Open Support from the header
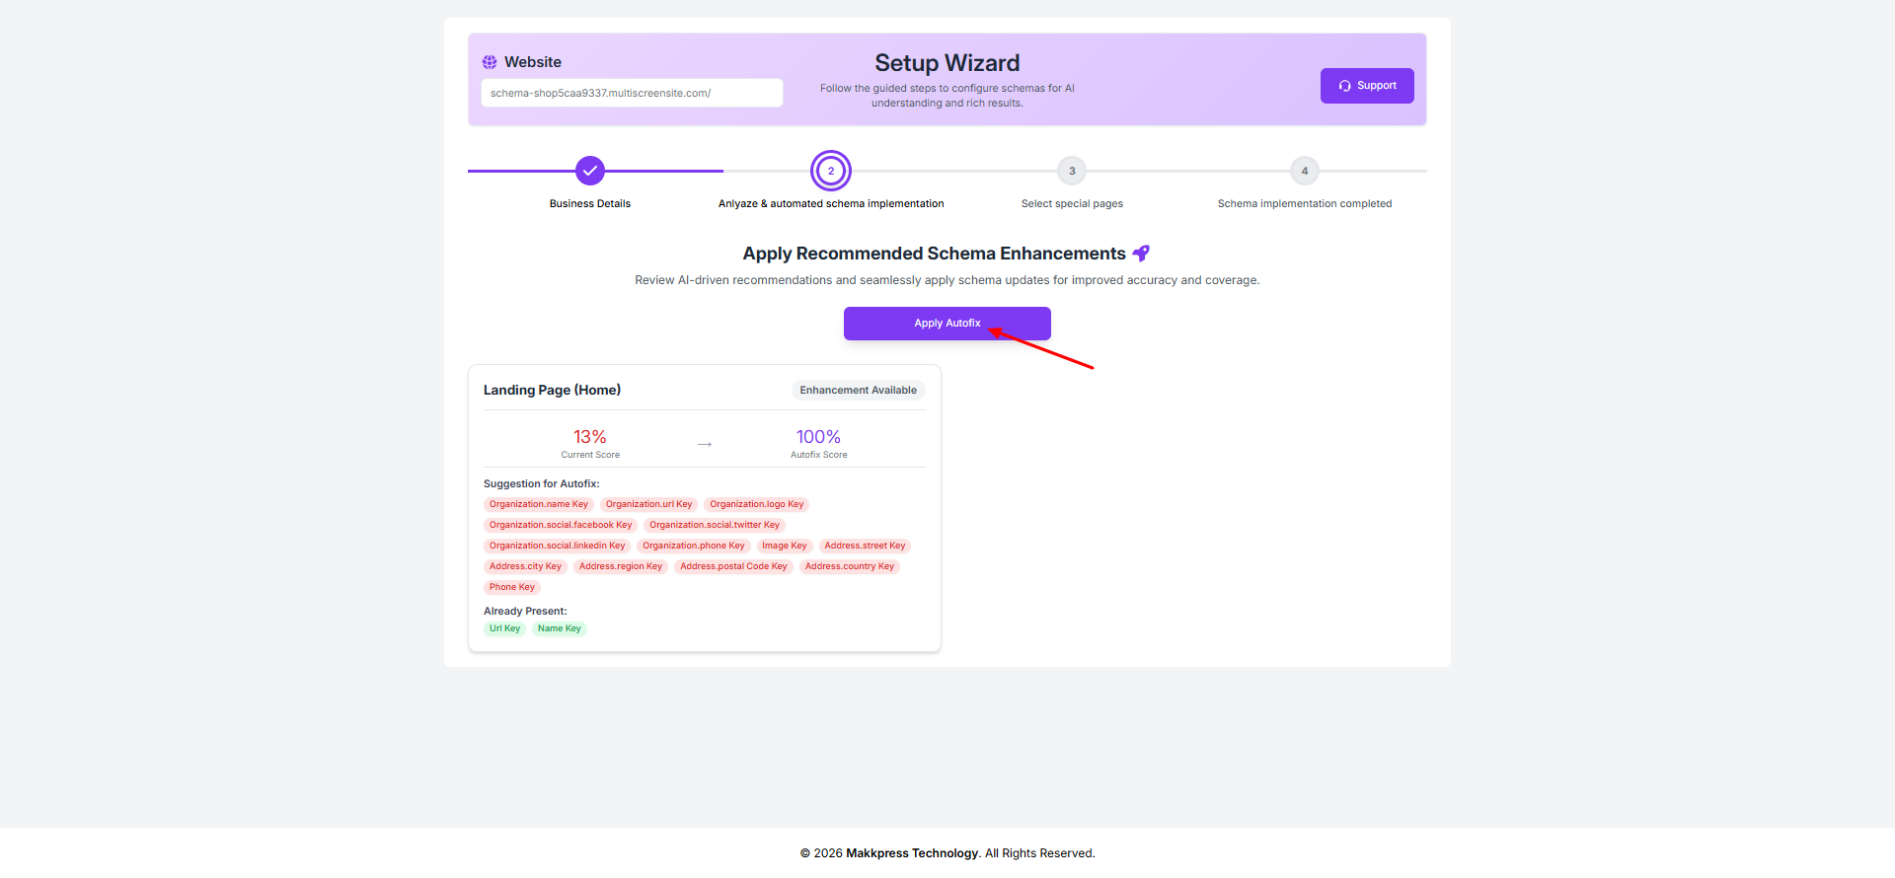The image size is (1895, 878). (1367, 86)
